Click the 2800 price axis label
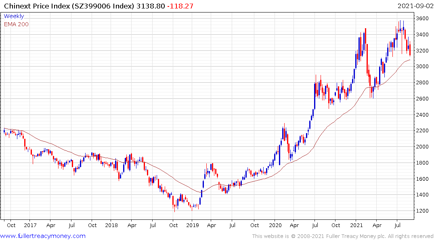 coord(422,82)
